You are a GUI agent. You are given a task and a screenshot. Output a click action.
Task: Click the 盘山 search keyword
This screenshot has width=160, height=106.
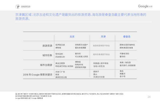tap(95, 74)
